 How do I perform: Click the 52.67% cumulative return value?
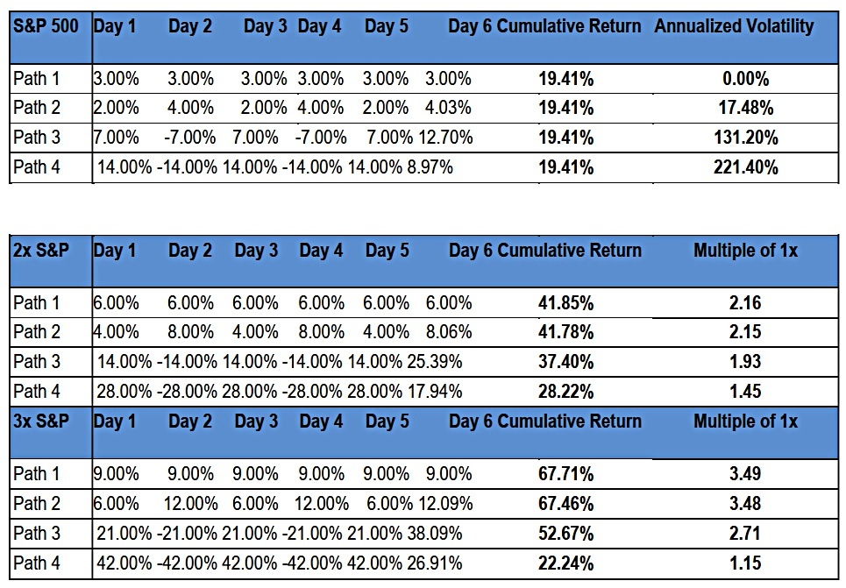point(565,534)
